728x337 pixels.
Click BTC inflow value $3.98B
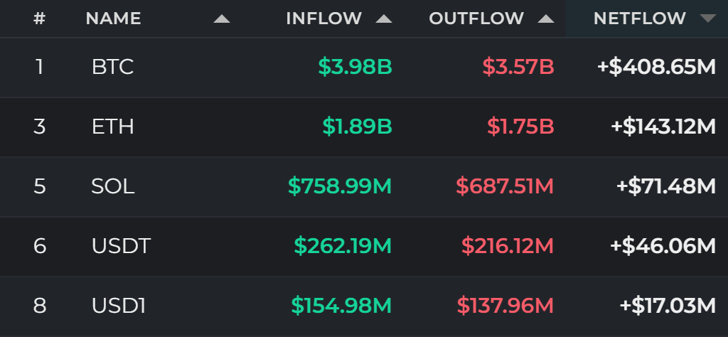(355, 68)
